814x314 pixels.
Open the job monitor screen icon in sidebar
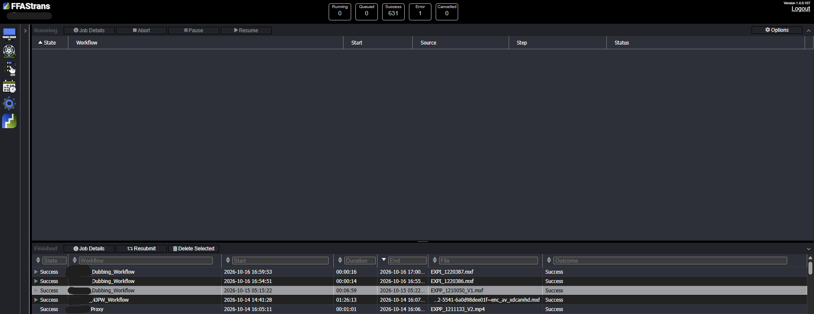pyautogui.click(x=9, y=34)
